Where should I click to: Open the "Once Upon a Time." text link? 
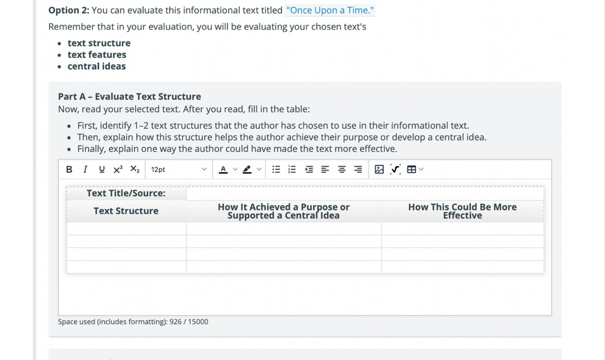(x=330, y=11)
